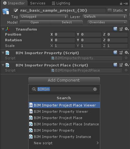Switch to the Services tab
Image resolution: width=130 pixels, height=149 pixels.
tap(38, 3)
